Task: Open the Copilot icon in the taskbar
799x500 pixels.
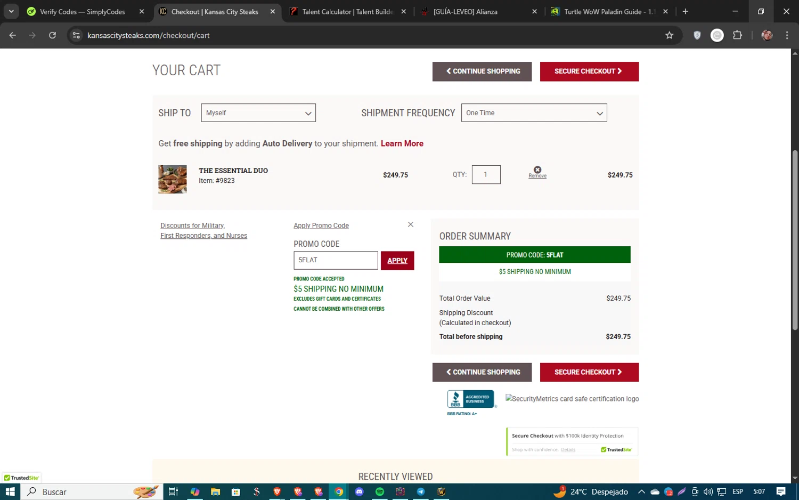Action: (x=195, y=491)
